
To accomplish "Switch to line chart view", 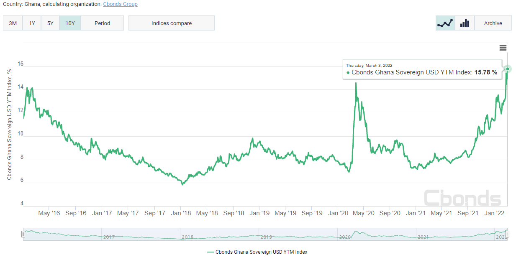I will (x=445, y=23).
